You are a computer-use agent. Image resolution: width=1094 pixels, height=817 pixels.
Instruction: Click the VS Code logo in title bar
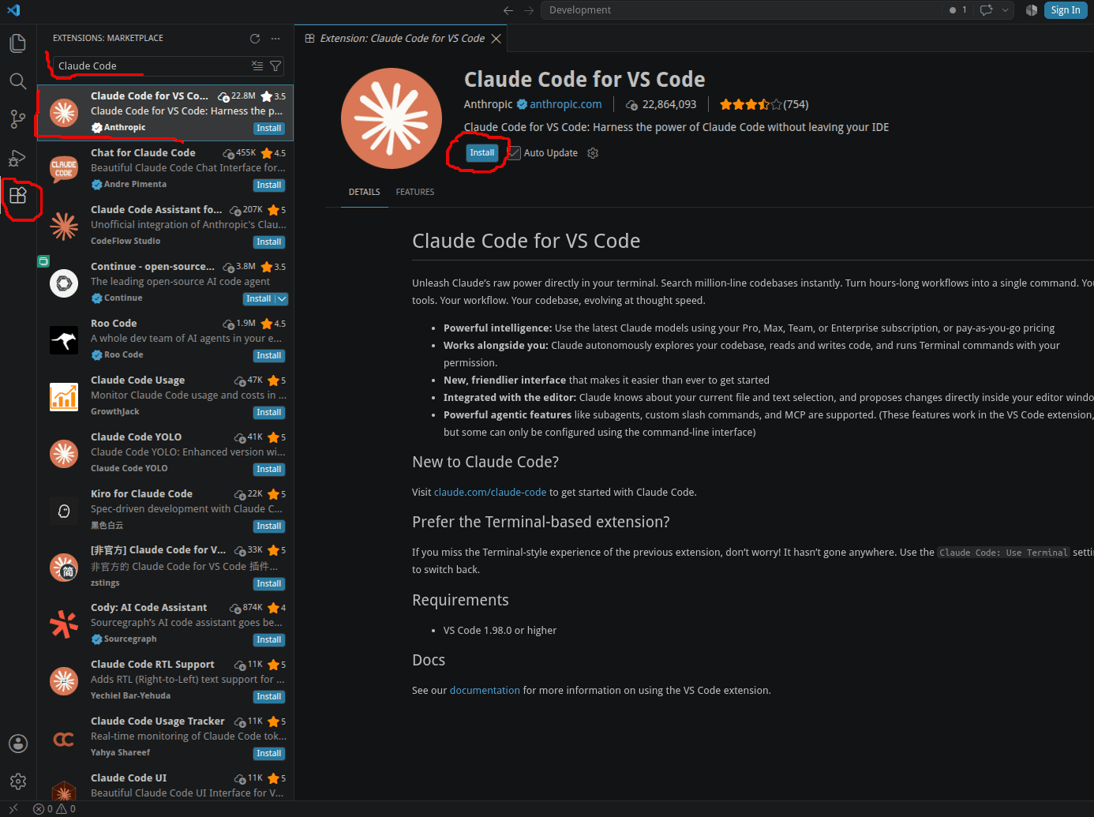(x=13, y=10)
